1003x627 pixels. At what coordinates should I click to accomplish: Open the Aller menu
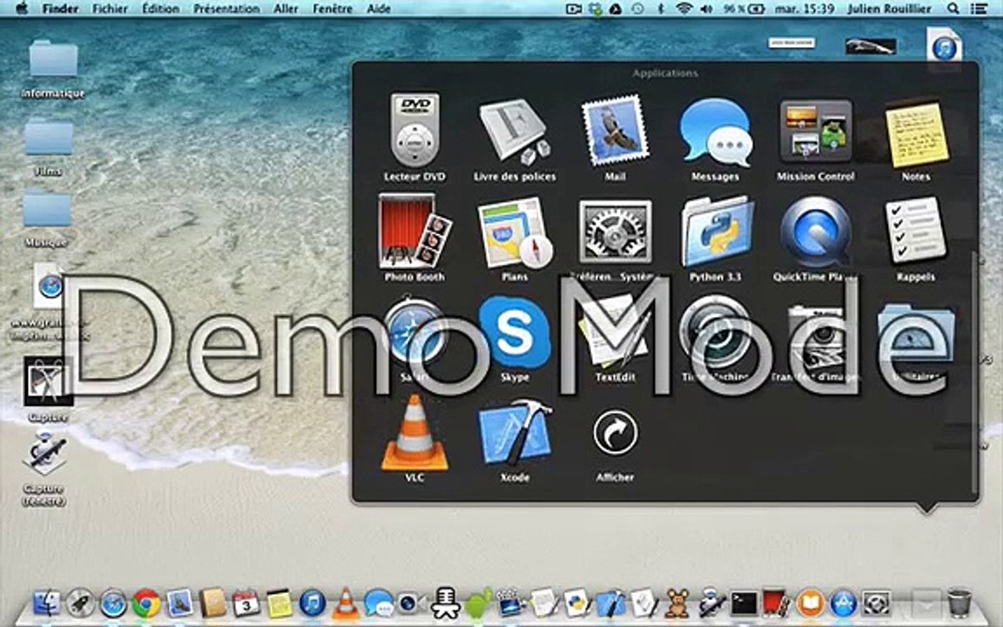(x=286, y=9)
